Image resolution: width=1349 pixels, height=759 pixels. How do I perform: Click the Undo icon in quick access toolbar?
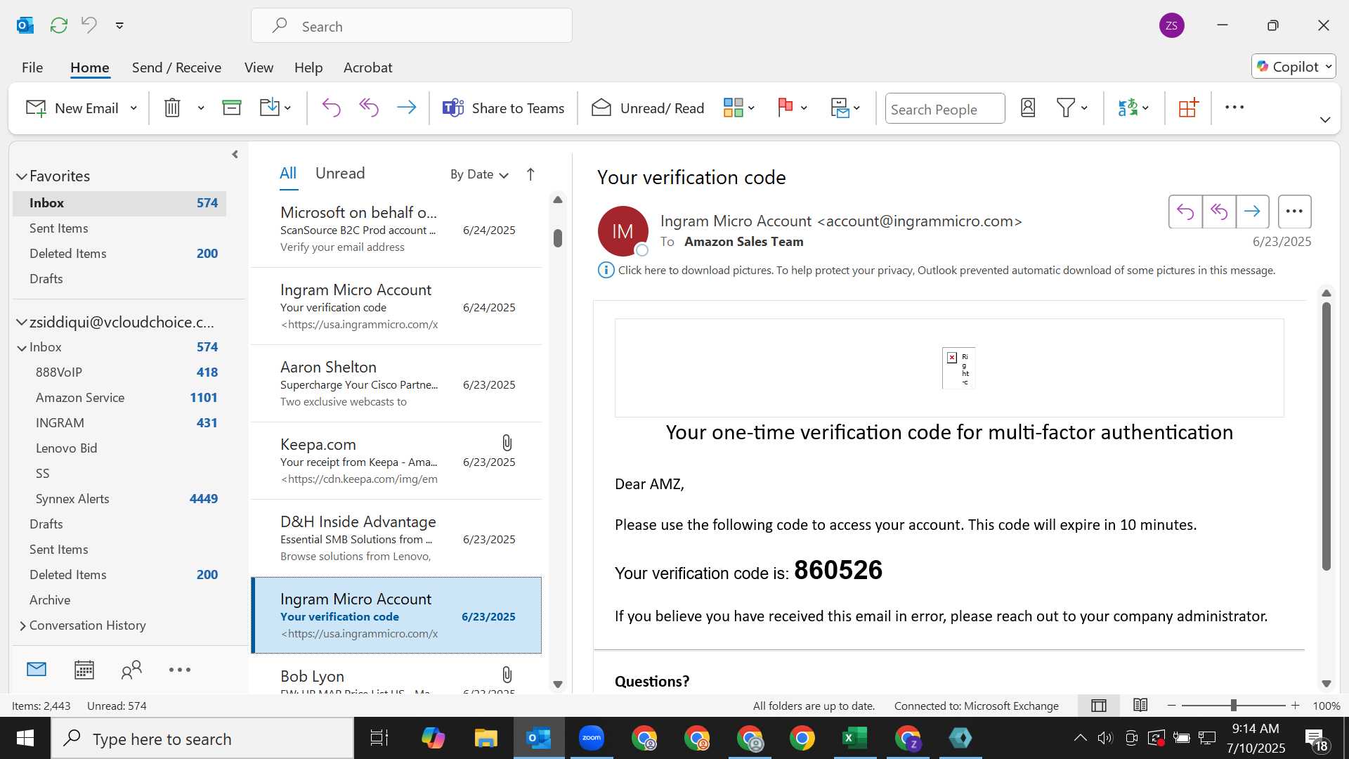click(89, 25)
